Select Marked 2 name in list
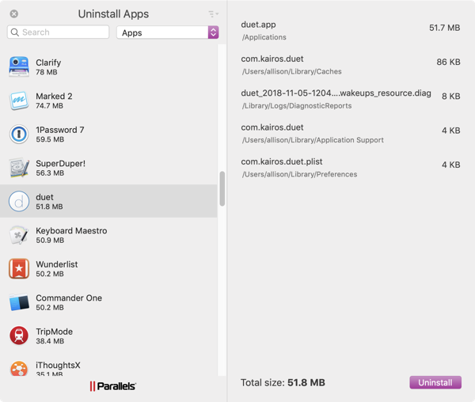 54,97
